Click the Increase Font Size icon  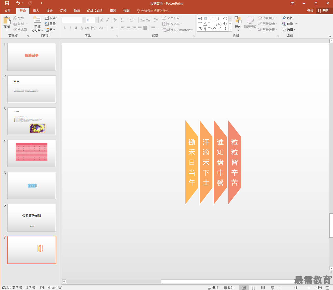point(102,20)
